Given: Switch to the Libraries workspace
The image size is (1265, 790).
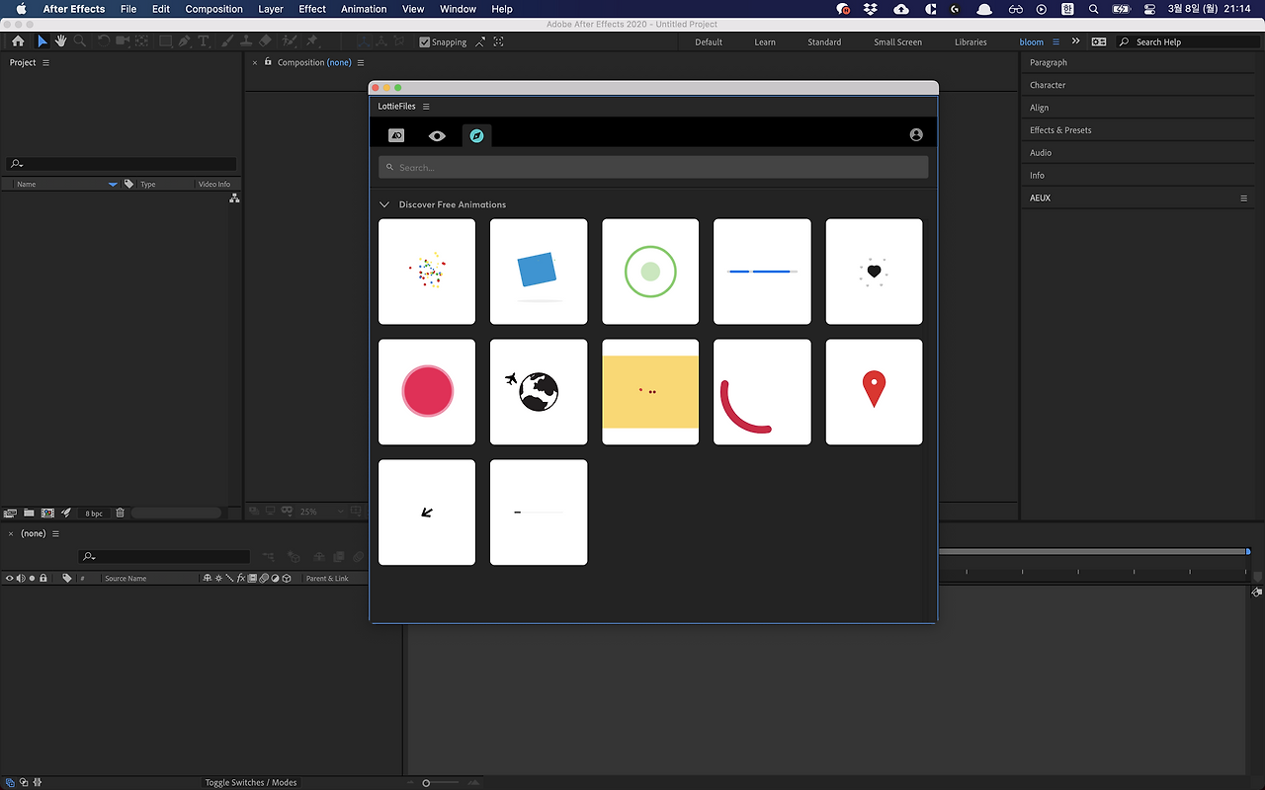Looking at the screenshot, I should [x=970, y=42].
